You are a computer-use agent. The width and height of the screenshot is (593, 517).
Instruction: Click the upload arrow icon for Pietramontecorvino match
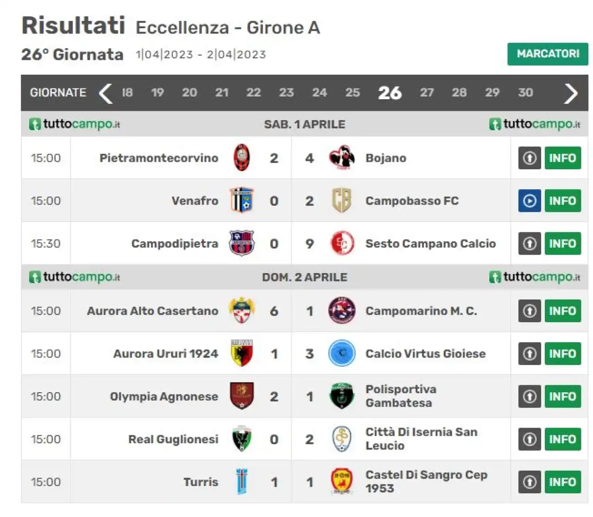click(530, 158)
